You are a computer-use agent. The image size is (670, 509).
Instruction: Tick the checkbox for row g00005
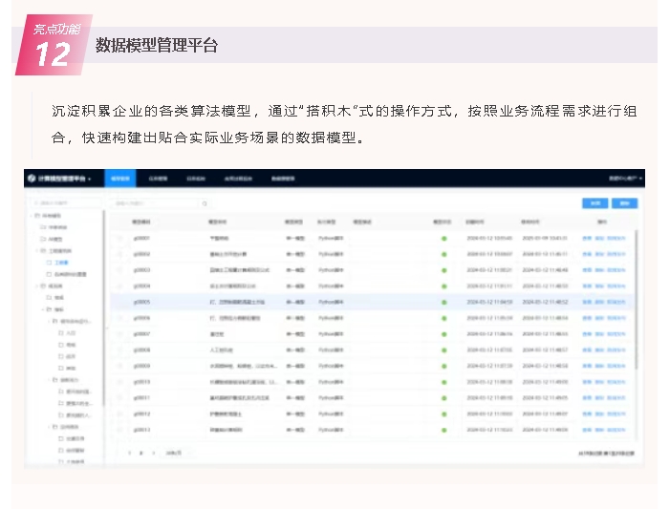[120, 301]
